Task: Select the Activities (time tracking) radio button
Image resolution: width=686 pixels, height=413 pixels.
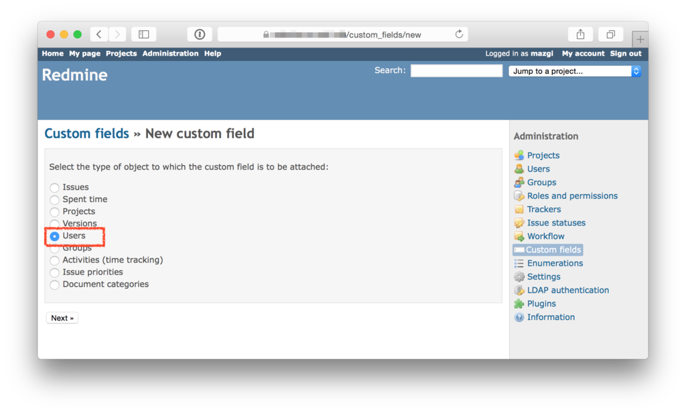Action: [x=54, y=260]
